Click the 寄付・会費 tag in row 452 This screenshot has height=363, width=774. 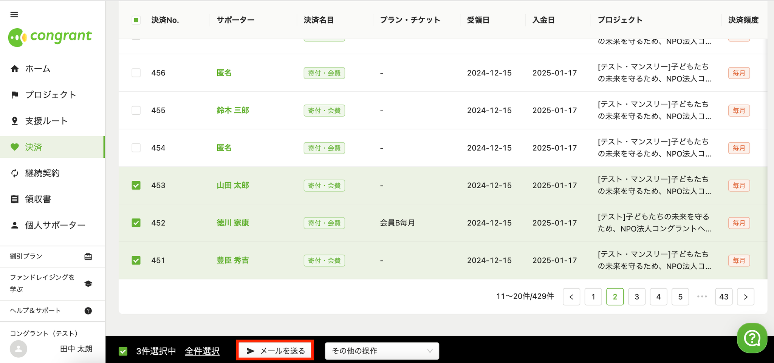[324, 223]
